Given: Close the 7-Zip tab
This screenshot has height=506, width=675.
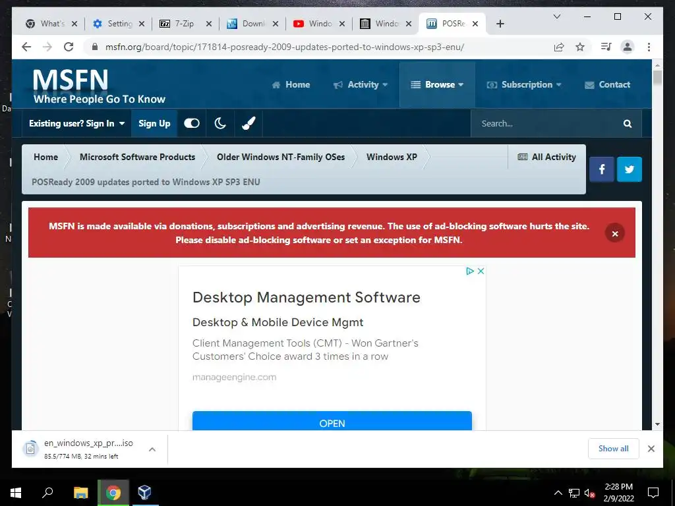Looking at the screenshot, I should 209,24.
